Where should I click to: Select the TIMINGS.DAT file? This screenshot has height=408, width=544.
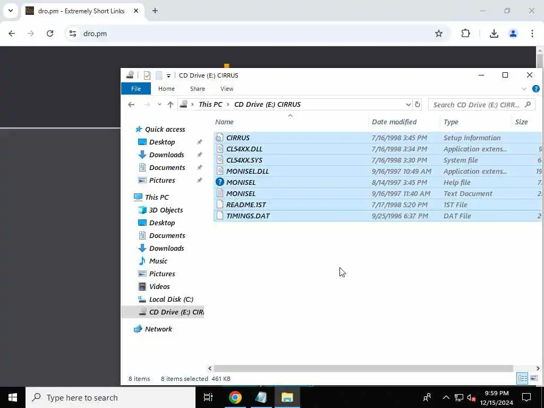(378, 216)
